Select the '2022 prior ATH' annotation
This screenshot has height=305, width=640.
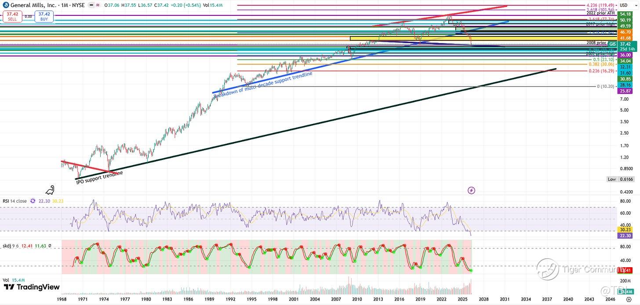(601, 13)
